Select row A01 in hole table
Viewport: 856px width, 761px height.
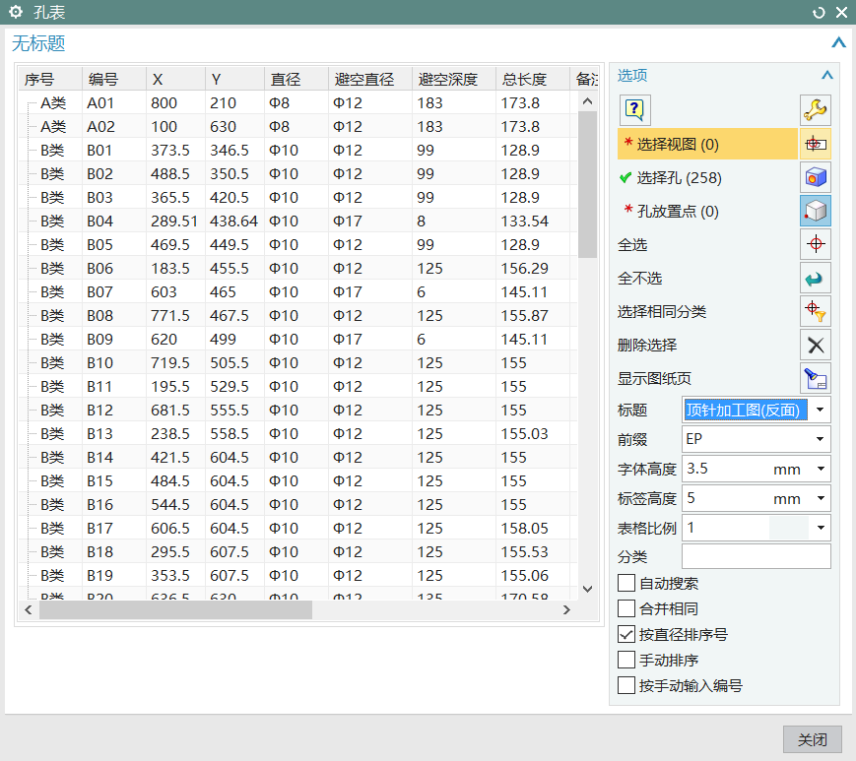(x=297, y=102)
